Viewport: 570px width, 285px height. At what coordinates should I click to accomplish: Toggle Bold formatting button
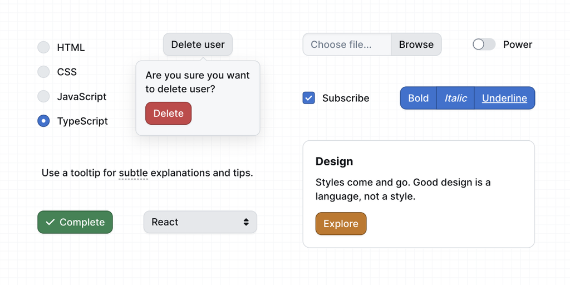[x=418, y=98]
